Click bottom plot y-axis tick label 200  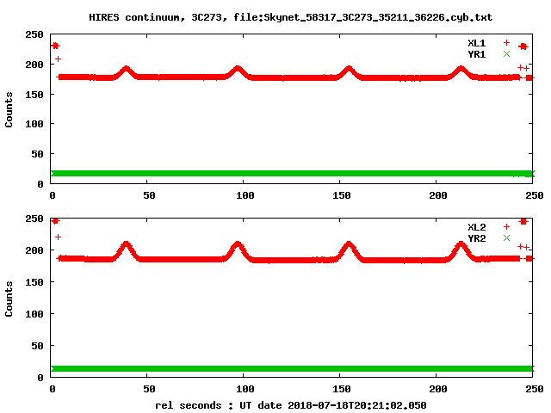click(34, 250)
